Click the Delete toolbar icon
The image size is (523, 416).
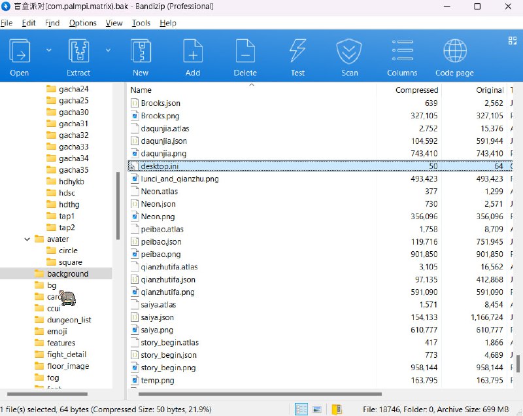(245, 51)
